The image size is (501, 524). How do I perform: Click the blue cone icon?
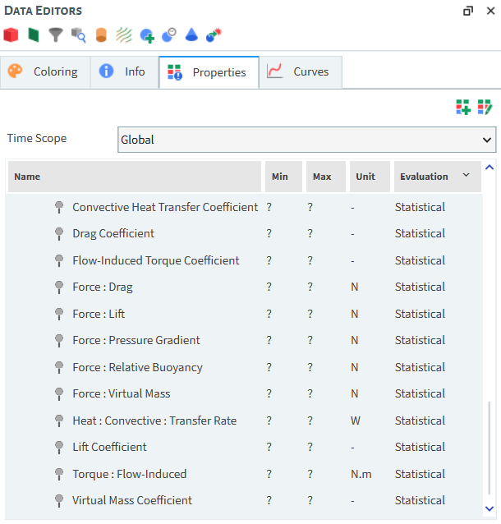[x=191, y=34]
